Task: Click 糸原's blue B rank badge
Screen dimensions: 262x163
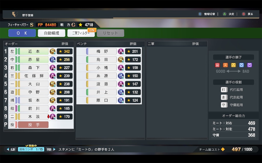Action: [x=121, y=76]
